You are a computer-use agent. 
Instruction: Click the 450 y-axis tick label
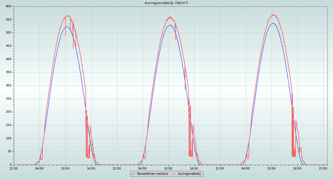9,46
